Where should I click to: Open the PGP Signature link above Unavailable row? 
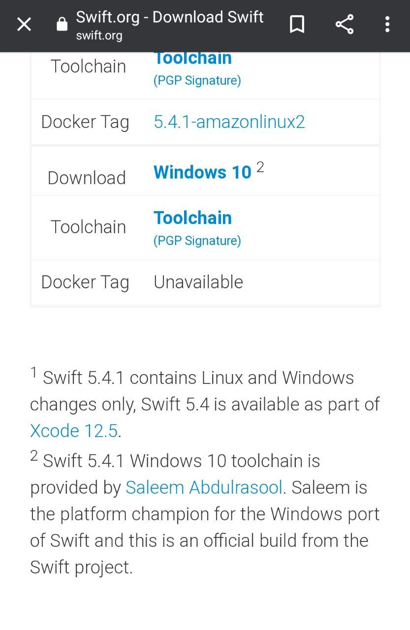(x=197, y=241)
